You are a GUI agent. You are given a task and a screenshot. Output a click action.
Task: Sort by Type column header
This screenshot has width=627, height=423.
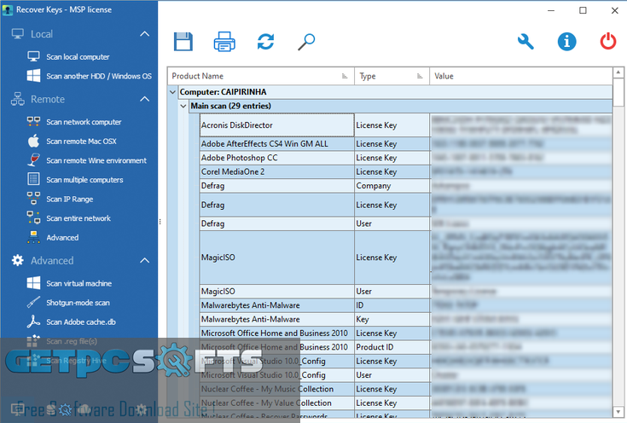click(x=392, y=76)
